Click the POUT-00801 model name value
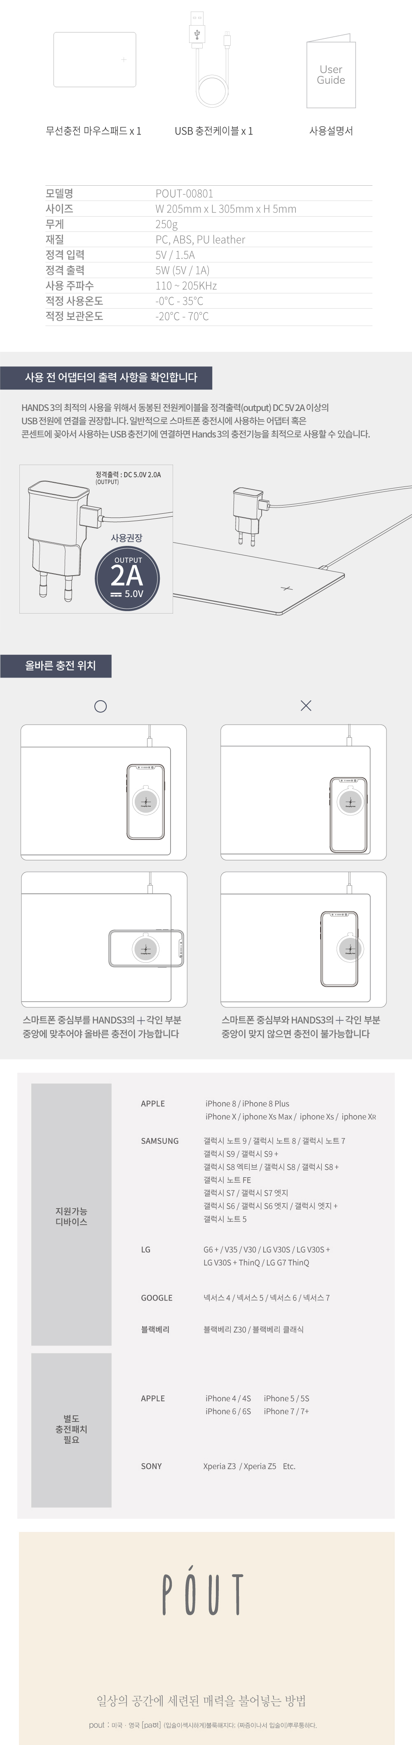412x1745 pixels. pyautogui.click(x=184, y=193)
